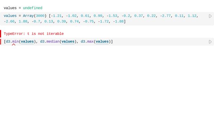Click the number -1.21 in the array
The width and height of the screenshot is (214, 134).
[56, 16]
